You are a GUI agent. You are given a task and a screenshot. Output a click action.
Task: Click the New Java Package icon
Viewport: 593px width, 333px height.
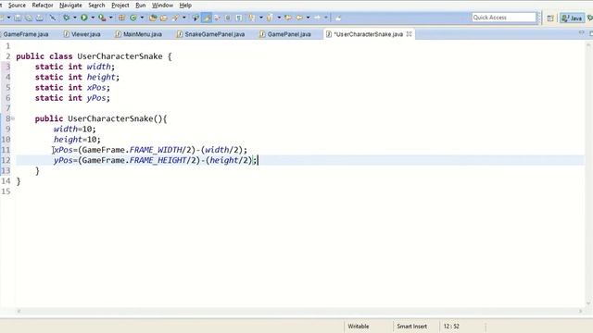click(121, 18)
